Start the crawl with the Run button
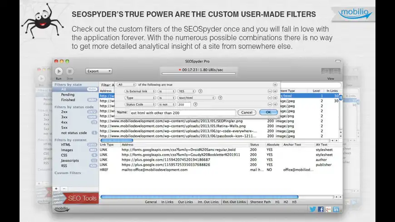 tap(59, 72)
